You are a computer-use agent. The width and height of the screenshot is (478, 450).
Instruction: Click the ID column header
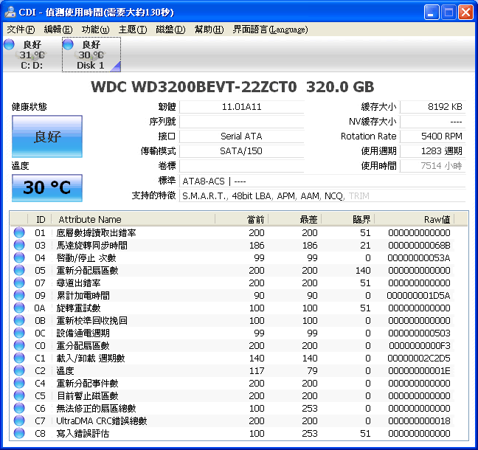point(40,219)
